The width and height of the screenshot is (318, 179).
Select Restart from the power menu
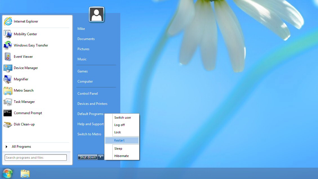tap(119, 140)
